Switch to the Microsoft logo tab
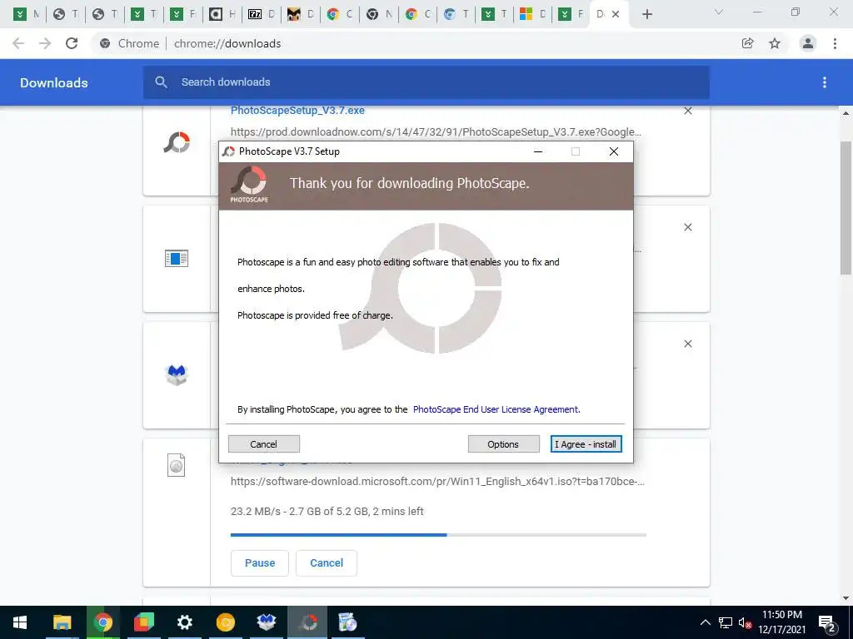 [x=533, y=15]
